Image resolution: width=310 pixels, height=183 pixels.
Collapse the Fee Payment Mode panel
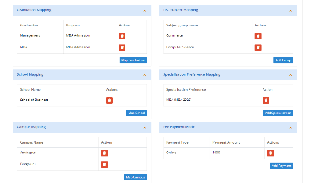click(290, 127)
